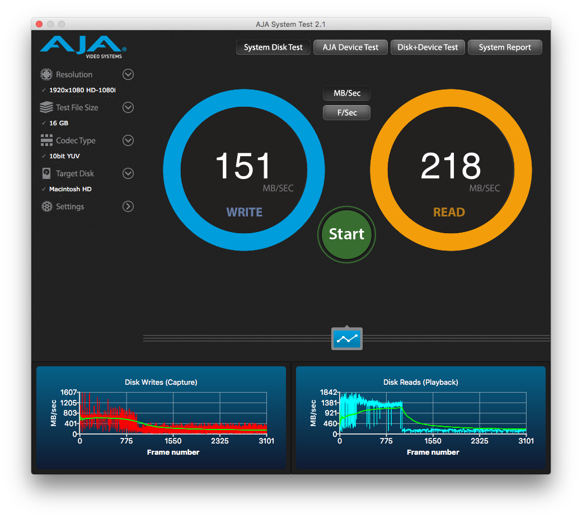
Task: Click the Test File Size label
Action: pos(77,107)
